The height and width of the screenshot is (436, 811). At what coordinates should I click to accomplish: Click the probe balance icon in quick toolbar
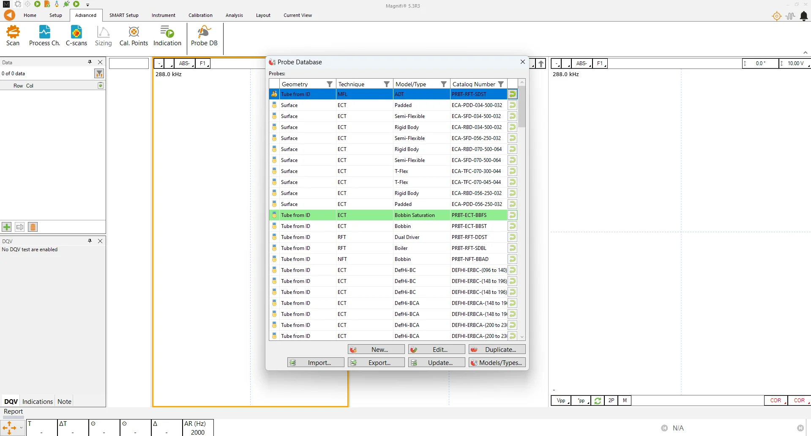point(57,4)
